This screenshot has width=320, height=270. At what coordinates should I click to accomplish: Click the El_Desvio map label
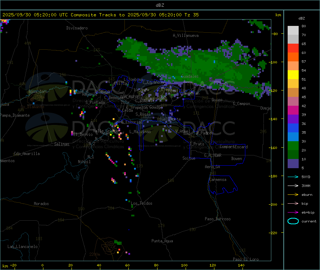coord(83,134)
